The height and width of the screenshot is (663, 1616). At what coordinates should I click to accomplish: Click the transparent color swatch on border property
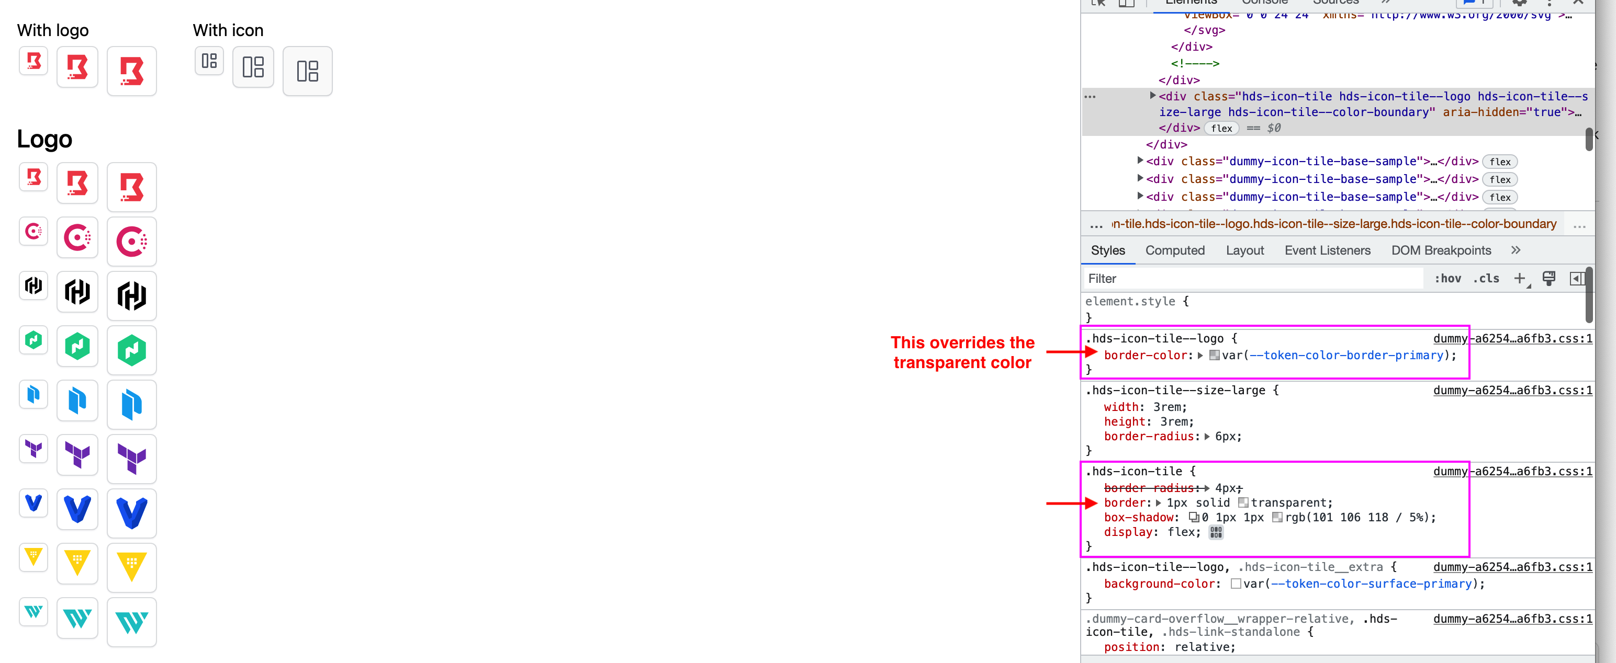1243,502
